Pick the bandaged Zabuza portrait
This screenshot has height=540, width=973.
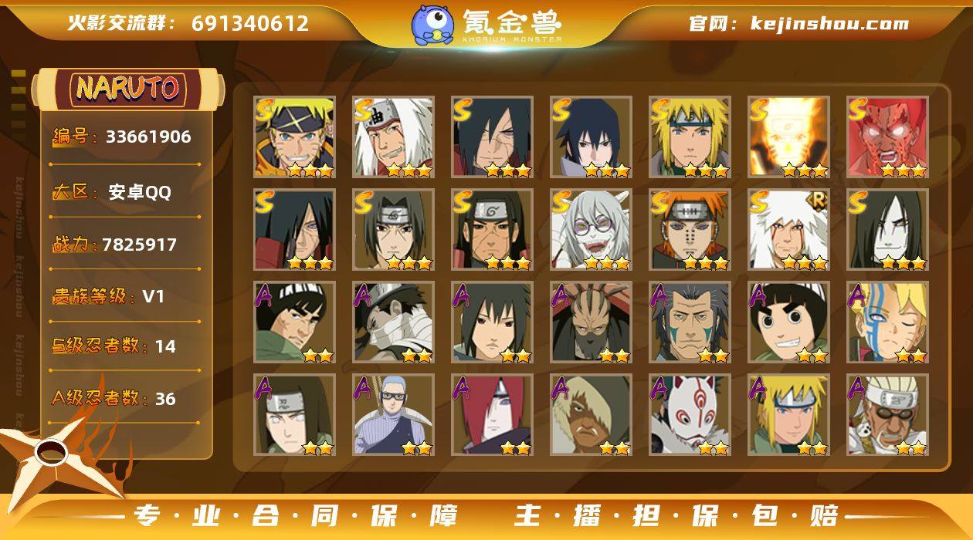(393, 322)
